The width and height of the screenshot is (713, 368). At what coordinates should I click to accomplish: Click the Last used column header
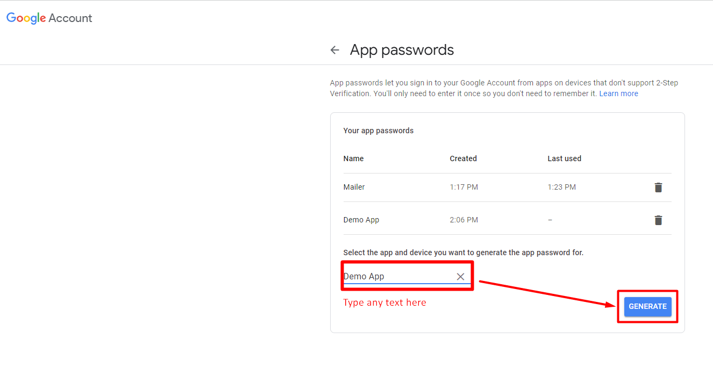tap(564, 158)
